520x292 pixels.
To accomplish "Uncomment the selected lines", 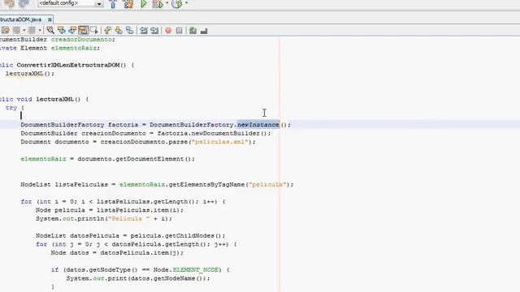I will tap(204, 31).
